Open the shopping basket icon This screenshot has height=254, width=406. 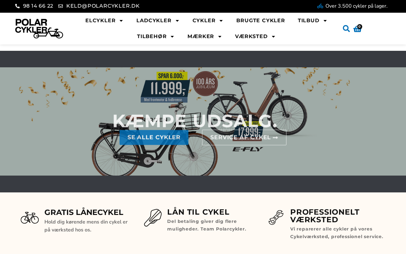point(357,29)
